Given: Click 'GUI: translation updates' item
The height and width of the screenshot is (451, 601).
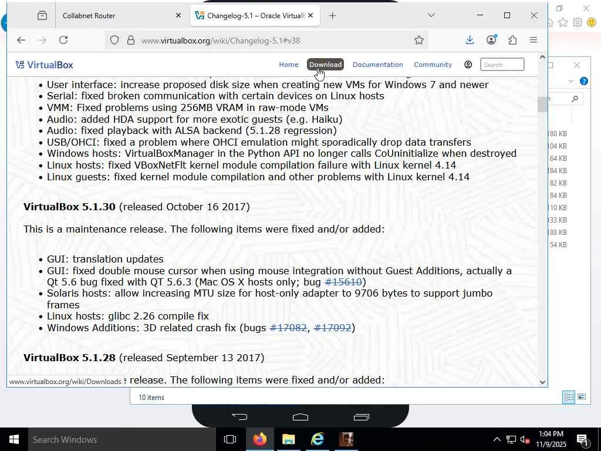Looking at the screenshot, I should [x=105, y=259].
